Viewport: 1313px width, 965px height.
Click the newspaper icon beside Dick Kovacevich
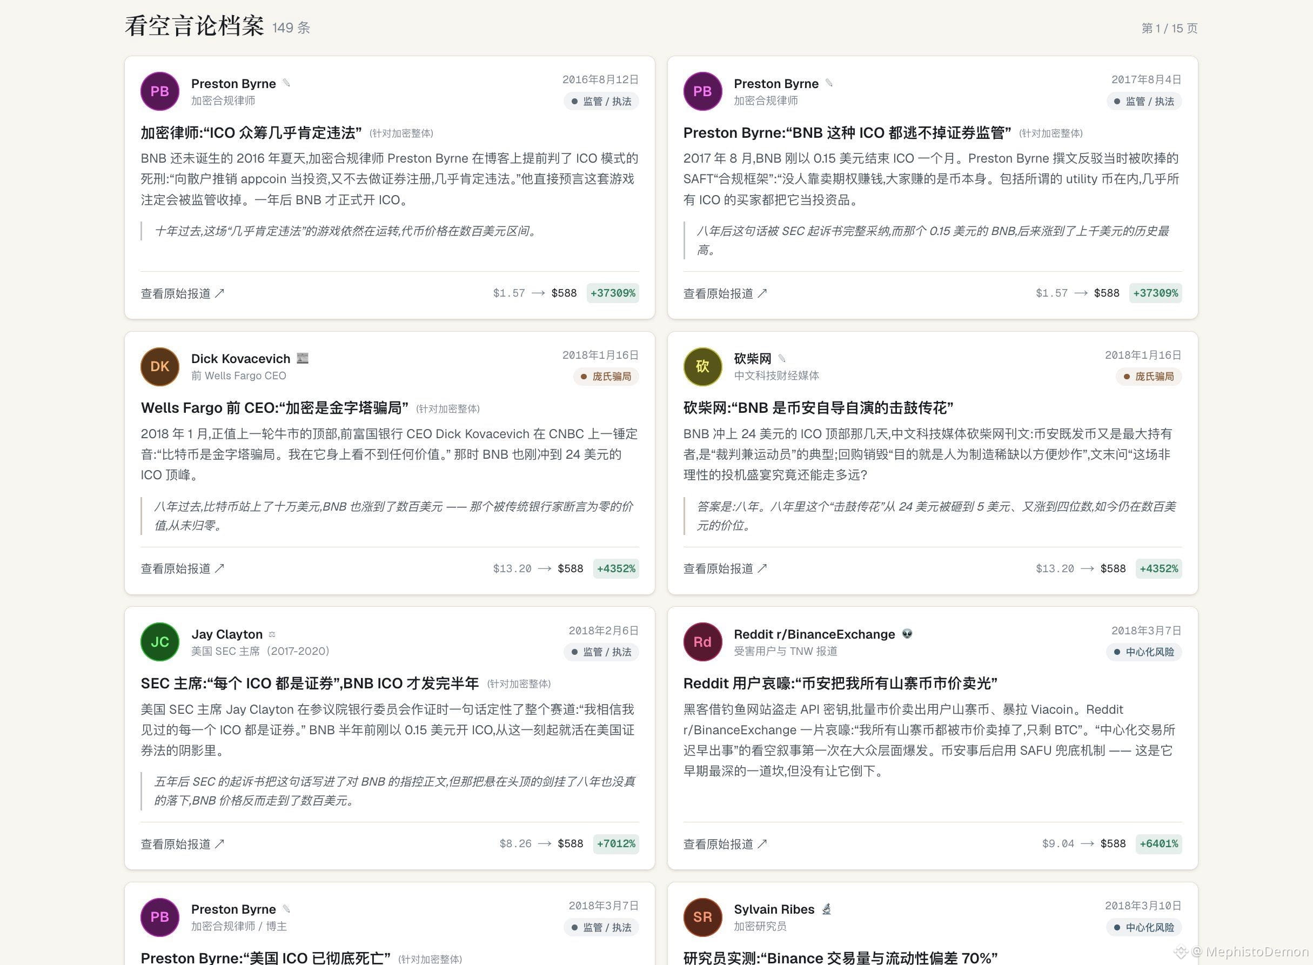303,358
